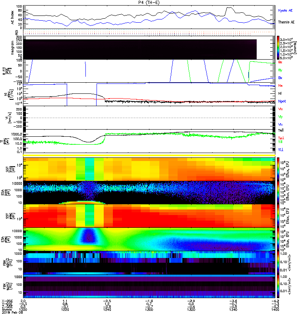This screenshot has width=298, height=318.
Task: Click the FBK edc12 amplitude color bar
Action: pos(278,263)
